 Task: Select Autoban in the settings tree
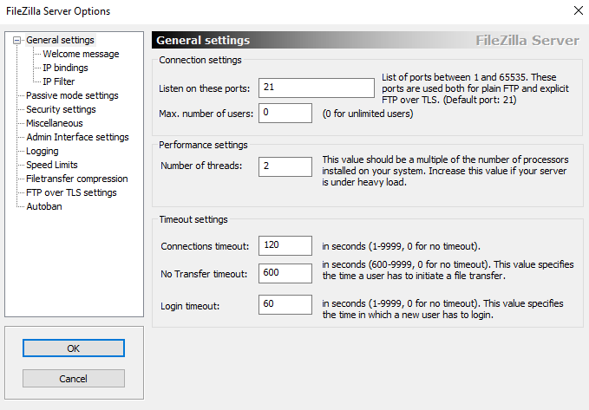tap(44, 206)
